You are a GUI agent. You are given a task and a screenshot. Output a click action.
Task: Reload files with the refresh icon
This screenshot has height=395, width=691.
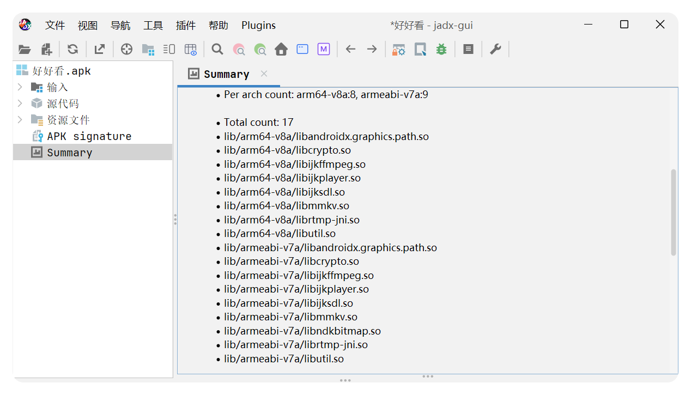tap(72, 50)
